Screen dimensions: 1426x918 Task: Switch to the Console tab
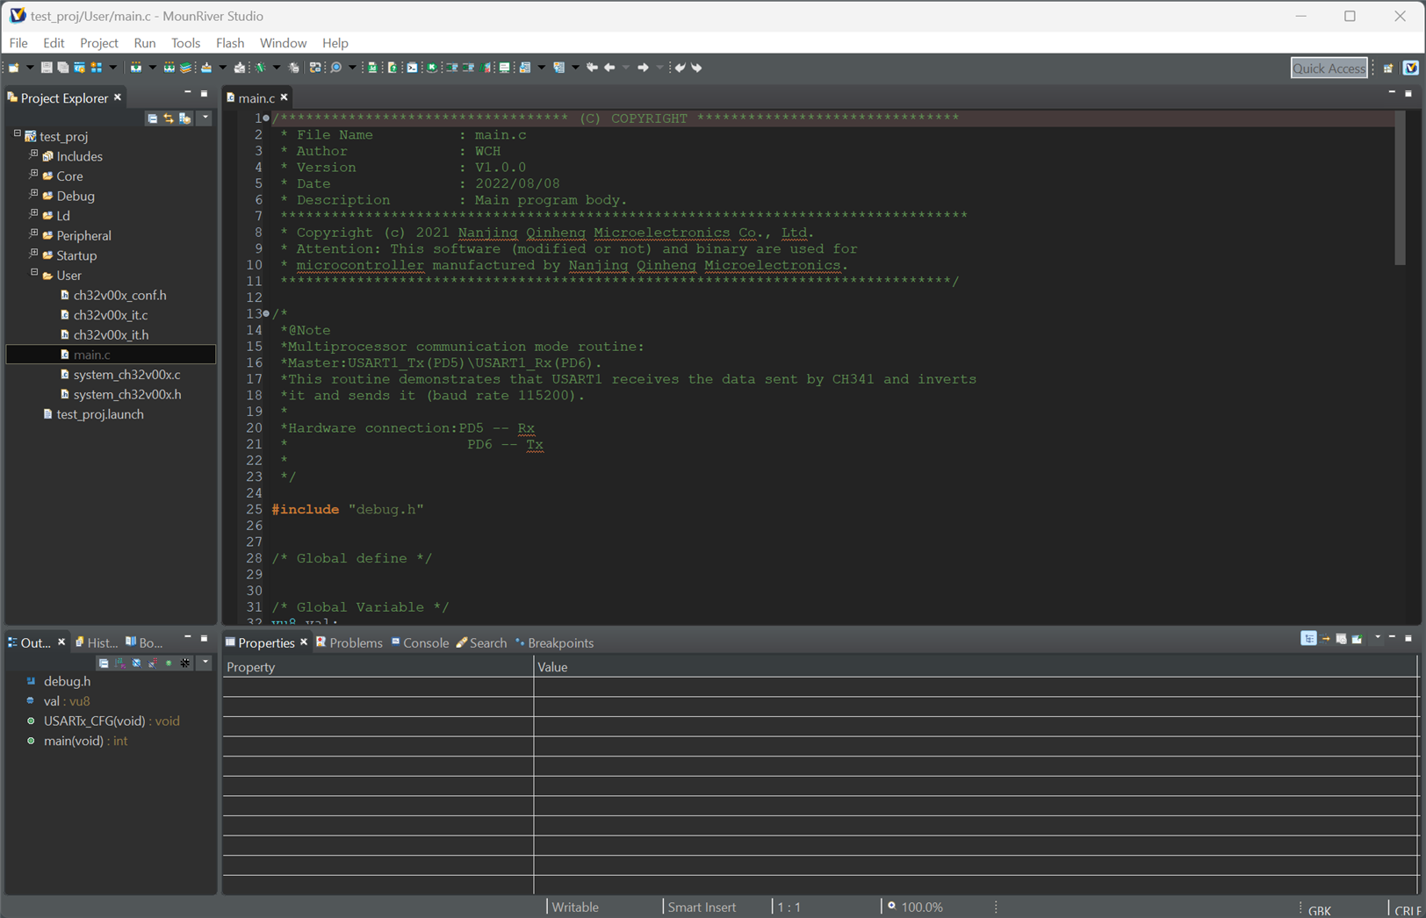(420, 642)
